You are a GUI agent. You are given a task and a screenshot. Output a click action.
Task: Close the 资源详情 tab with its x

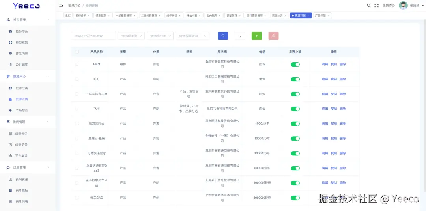click(308, 15)
